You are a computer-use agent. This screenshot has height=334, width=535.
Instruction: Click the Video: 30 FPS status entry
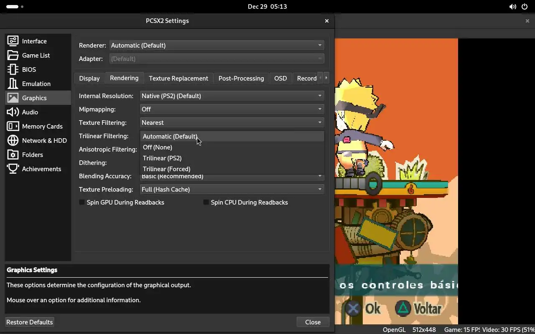(508, 329)
